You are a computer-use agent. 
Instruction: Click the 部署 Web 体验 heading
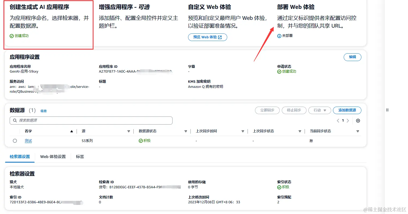(296, 7)
